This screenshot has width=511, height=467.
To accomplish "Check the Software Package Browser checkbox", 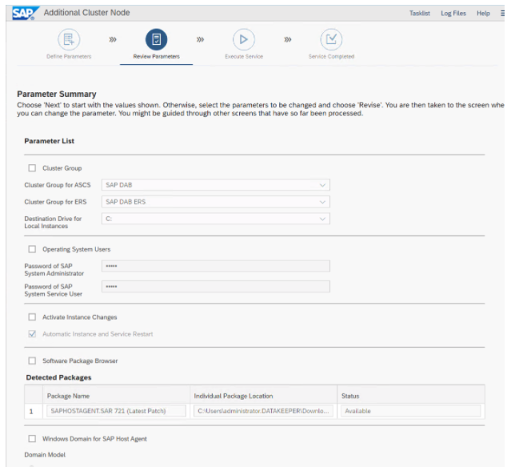I will pos(32,361).
